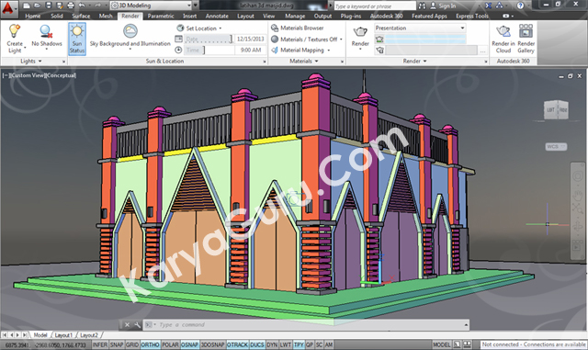
Task: Toggle Sun Status on or off
Action: 77,39
